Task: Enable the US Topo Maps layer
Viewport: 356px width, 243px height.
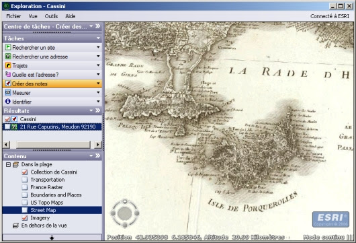Action: pos(25,203)
